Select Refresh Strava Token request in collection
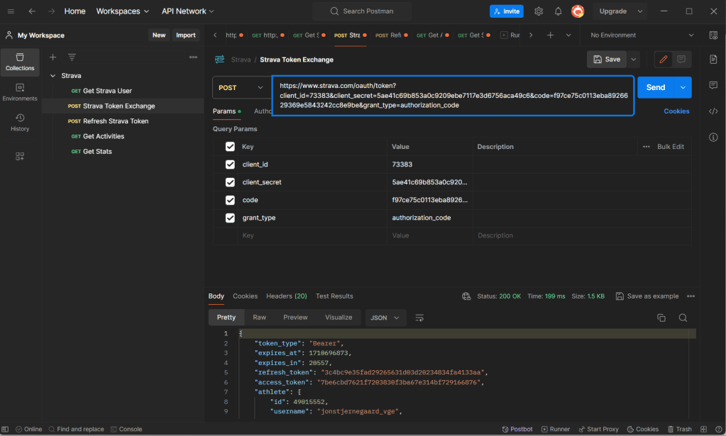Screen dimensions: 726x436 pos(116,121)
